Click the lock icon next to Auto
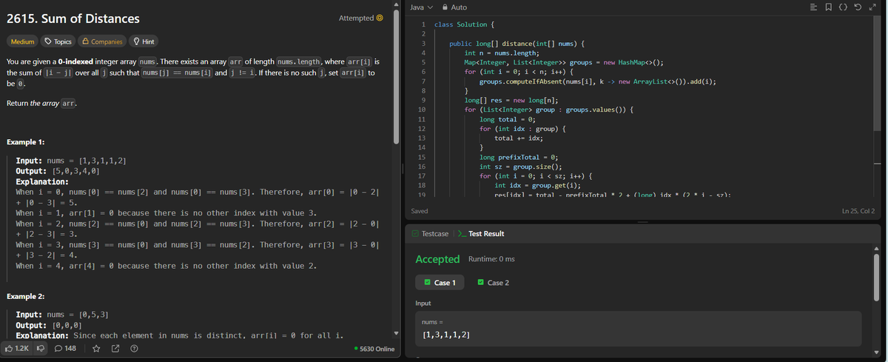The width and height of the screenshot is (888, 362). 445,7
